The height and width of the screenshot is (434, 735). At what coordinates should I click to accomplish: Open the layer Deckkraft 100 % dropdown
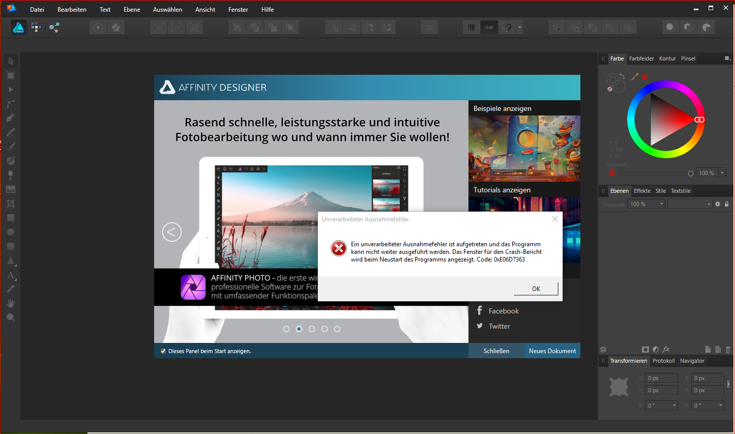tap(662, 204)
